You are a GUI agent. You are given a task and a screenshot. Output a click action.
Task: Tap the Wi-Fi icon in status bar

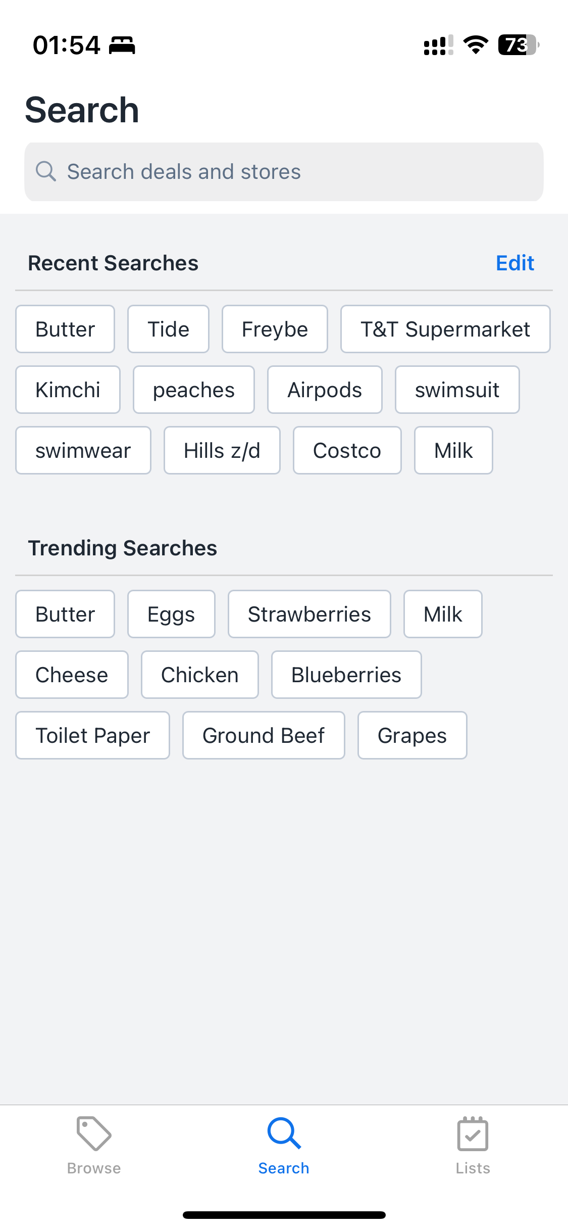[476, 45]
